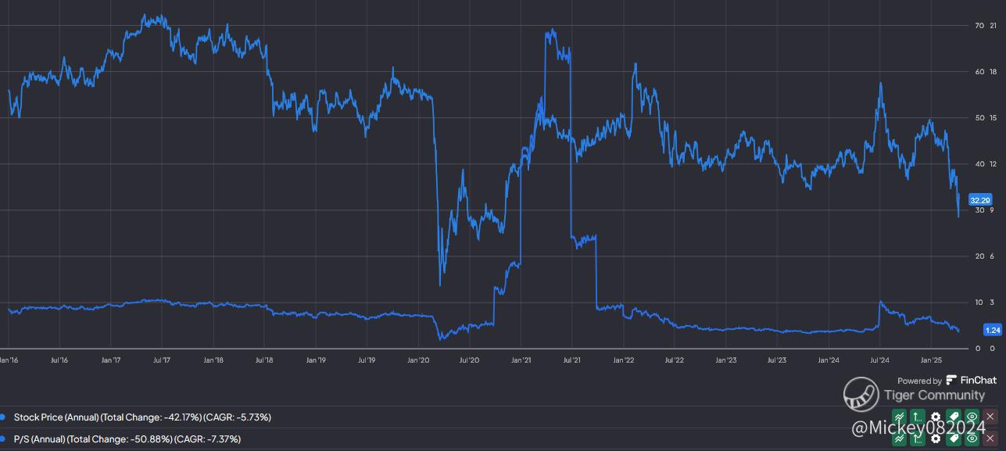Toggle tag label for the P/S series
This screenshot has width=1006, height=451.
point(954,438)
